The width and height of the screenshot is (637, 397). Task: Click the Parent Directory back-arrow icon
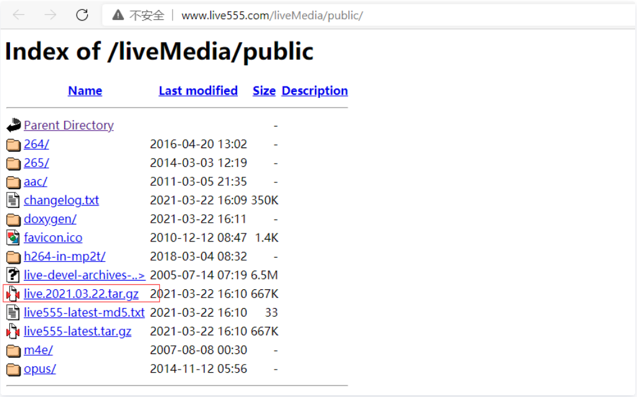[14, 125]
